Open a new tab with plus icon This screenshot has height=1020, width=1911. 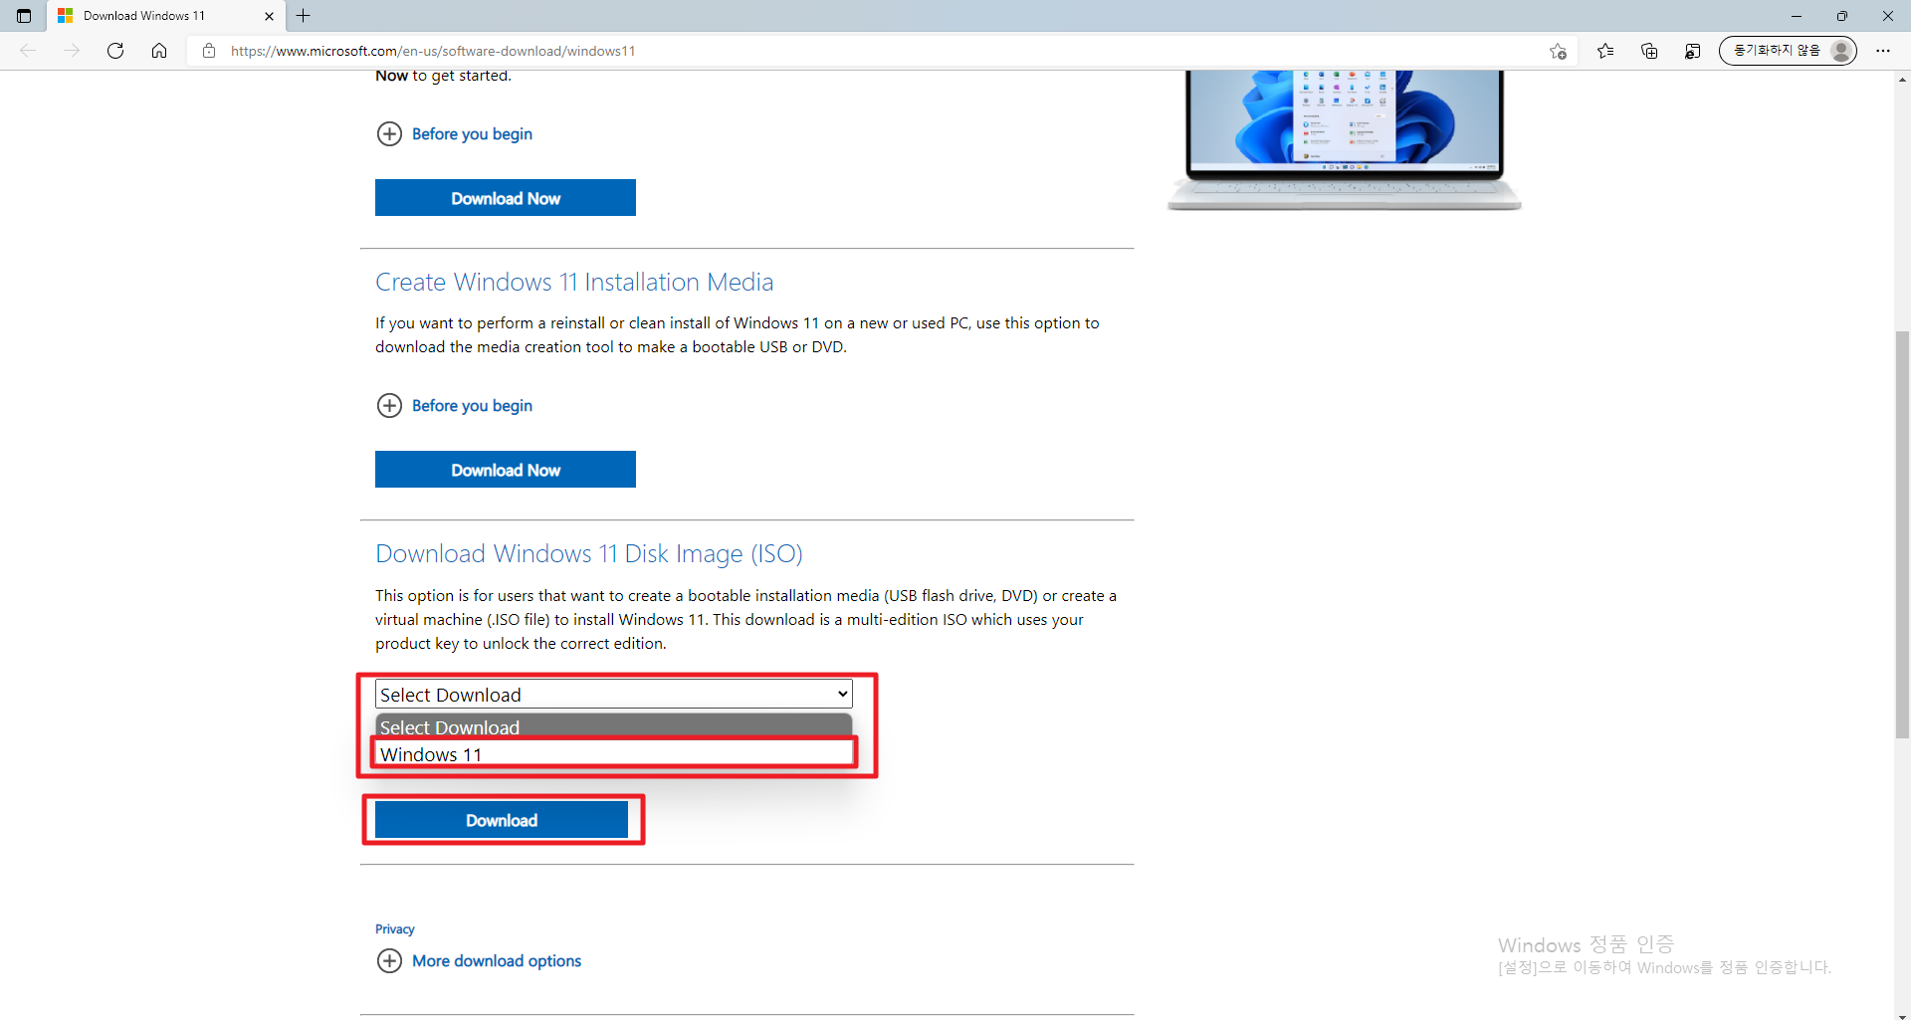click(x=304, y=16)
